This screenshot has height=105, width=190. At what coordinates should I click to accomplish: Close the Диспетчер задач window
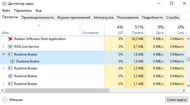point(184,4)
